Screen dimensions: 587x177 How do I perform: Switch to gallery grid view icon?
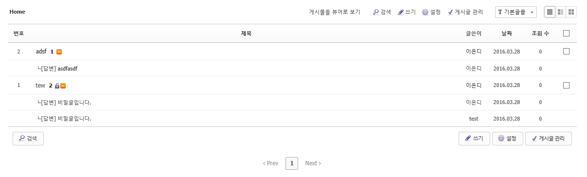571,12
